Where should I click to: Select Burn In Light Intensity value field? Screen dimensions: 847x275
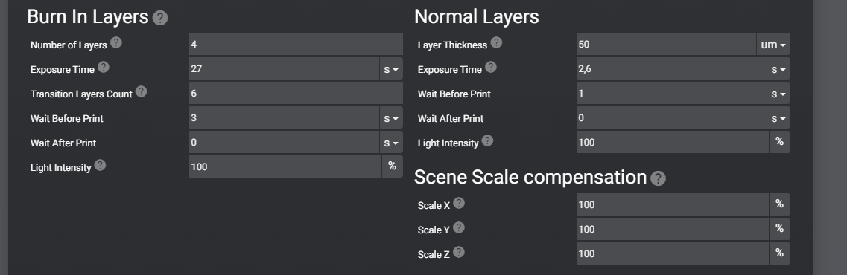point(285,166)
